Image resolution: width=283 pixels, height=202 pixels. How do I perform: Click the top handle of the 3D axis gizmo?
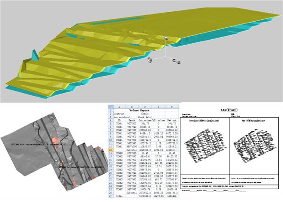click(x=167, y=39)
